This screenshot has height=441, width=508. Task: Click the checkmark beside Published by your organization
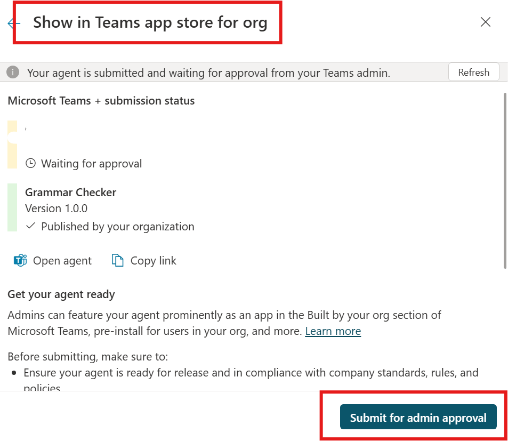tap(30, 226)
